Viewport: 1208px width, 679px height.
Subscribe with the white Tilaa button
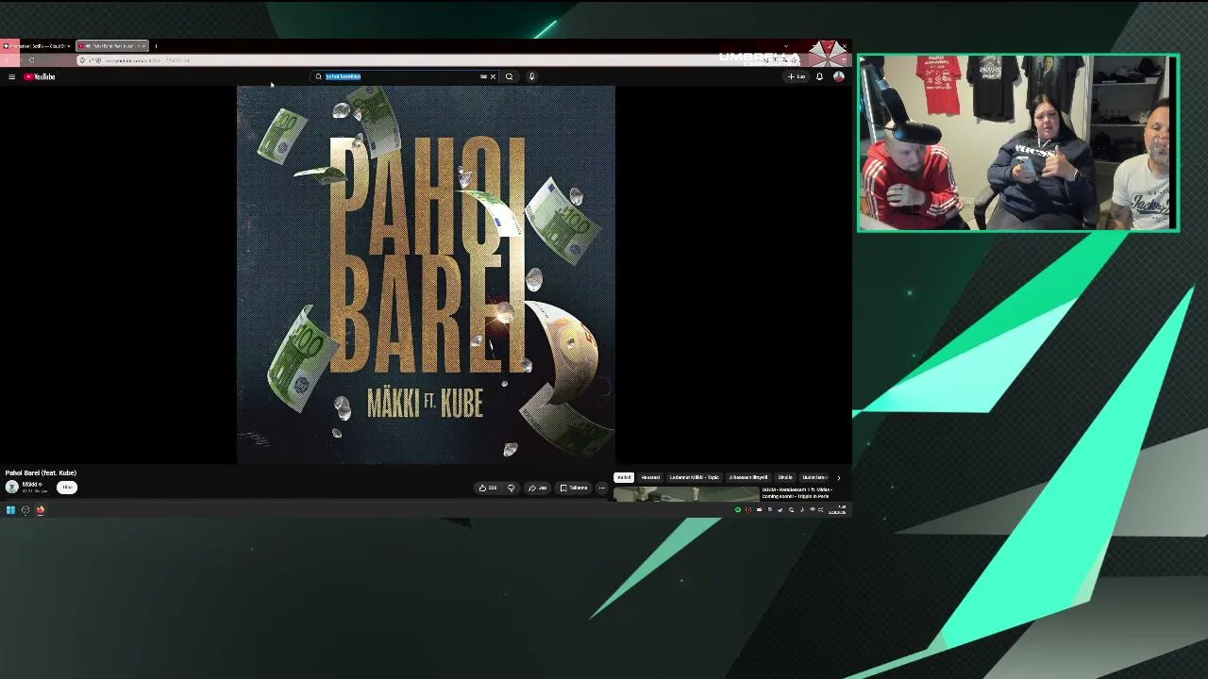67,488
